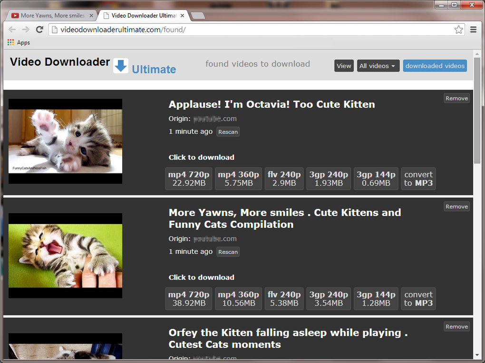
Task: Click the yawning kitten video thumbnail
Action: pos(65,256)
